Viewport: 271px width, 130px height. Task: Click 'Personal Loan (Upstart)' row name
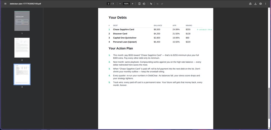(125, 42)
